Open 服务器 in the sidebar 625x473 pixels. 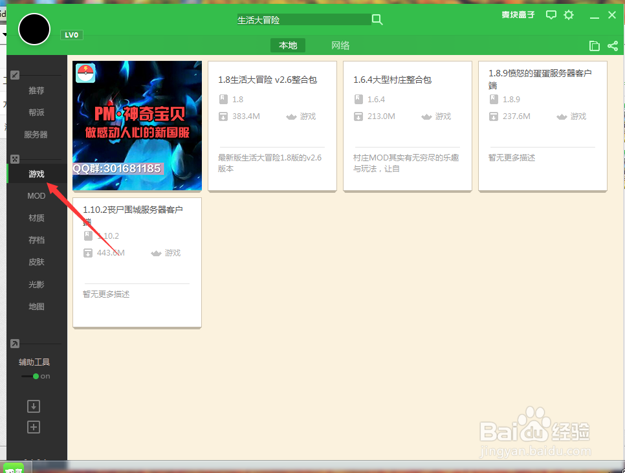36,135
